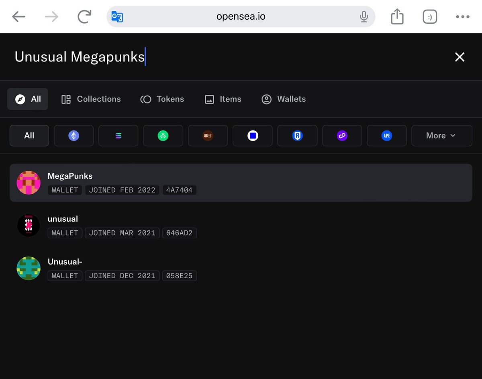Click the JOINED FEB 2022 tag

pos(122,190)
